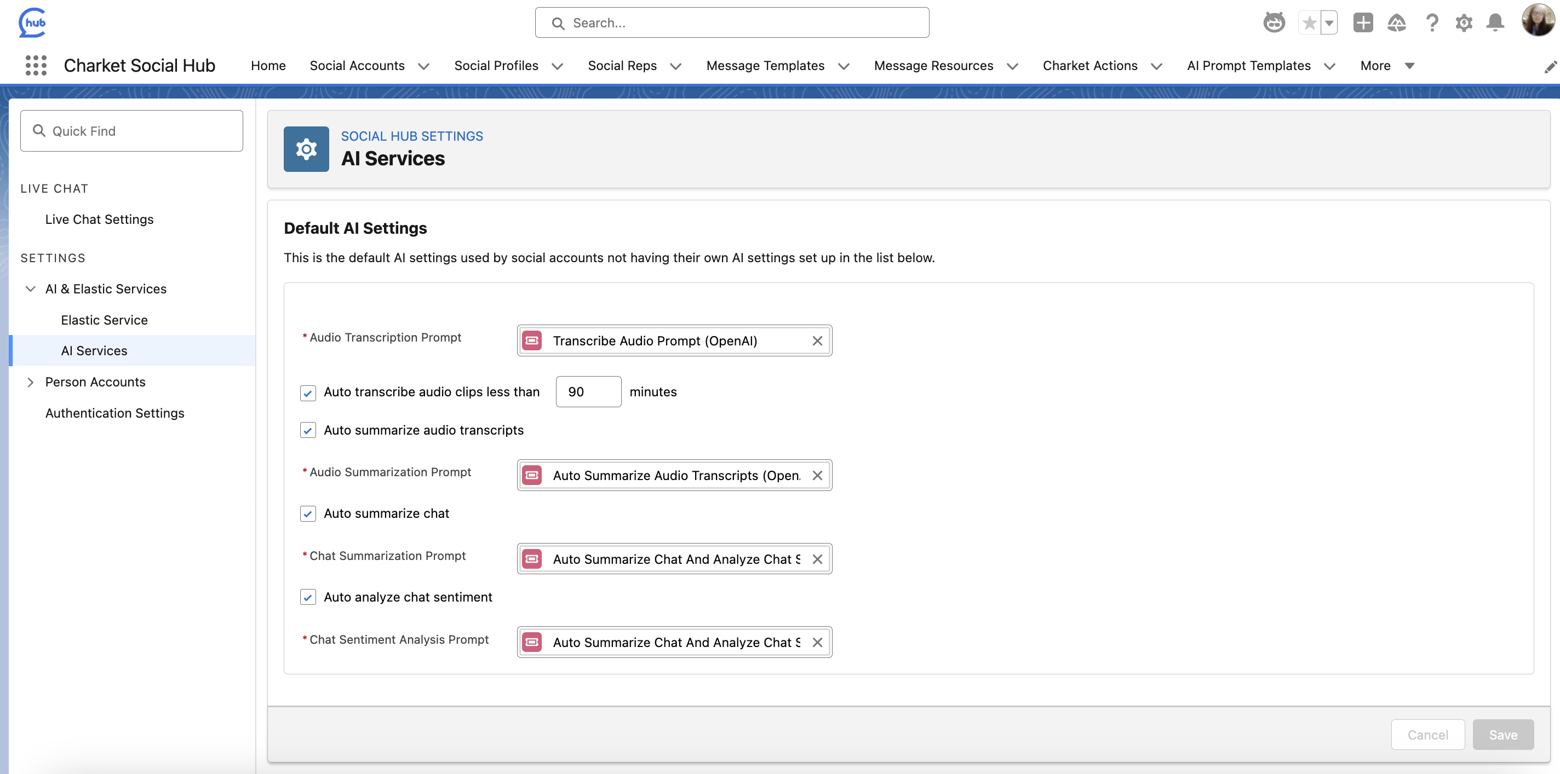Clear the Transcribe Audio Prompt selection
Image resolution: width=1560 pixels, height=774 pixels.
click(817, 340)
